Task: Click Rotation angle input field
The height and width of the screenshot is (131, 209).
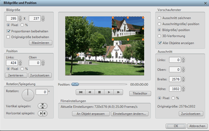Action: pos(41,92)
